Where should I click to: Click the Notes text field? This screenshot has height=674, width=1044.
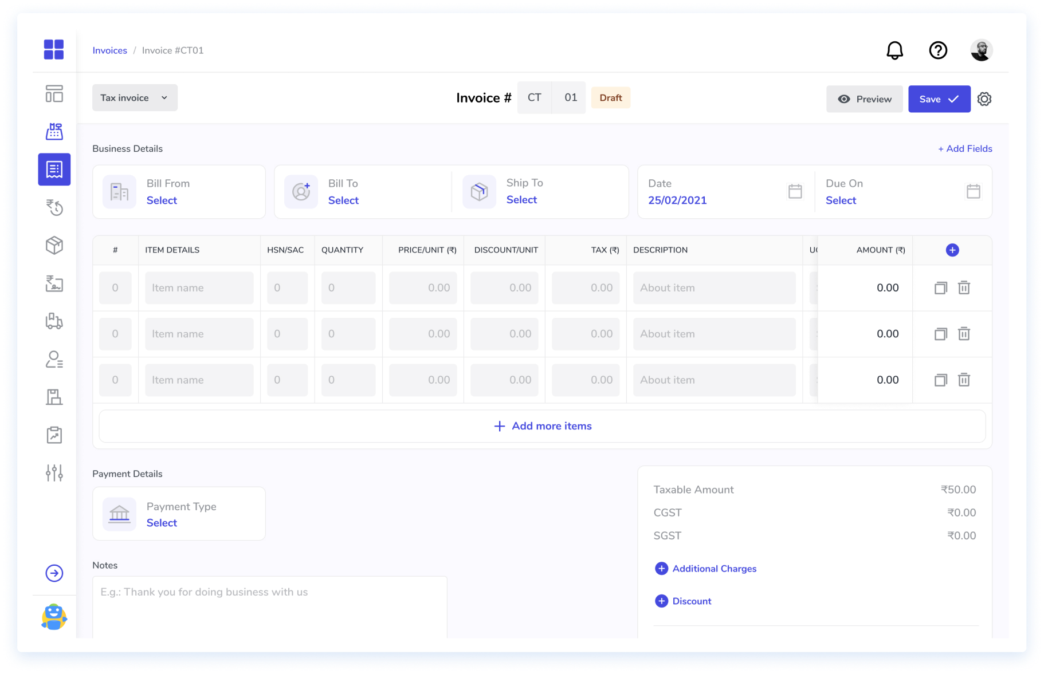(x=269, y=606)
